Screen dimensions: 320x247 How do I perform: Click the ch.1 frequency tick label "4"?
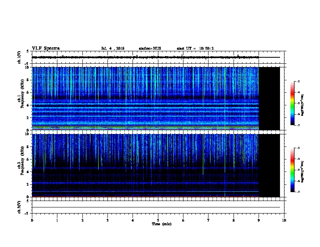pyautogui.click(x=28, y=105)
